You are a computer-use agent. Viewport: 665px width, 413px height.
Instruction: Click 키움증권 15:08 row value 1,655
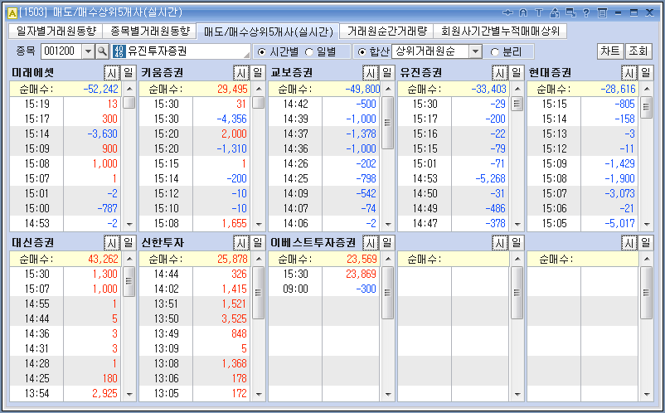[234, 223]
